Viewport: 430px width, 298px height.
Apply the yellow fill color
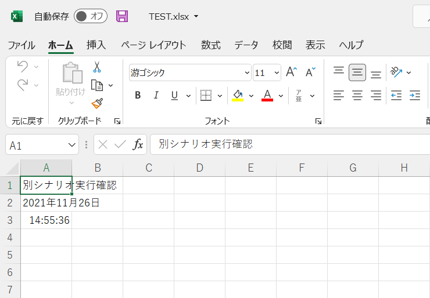237,96
